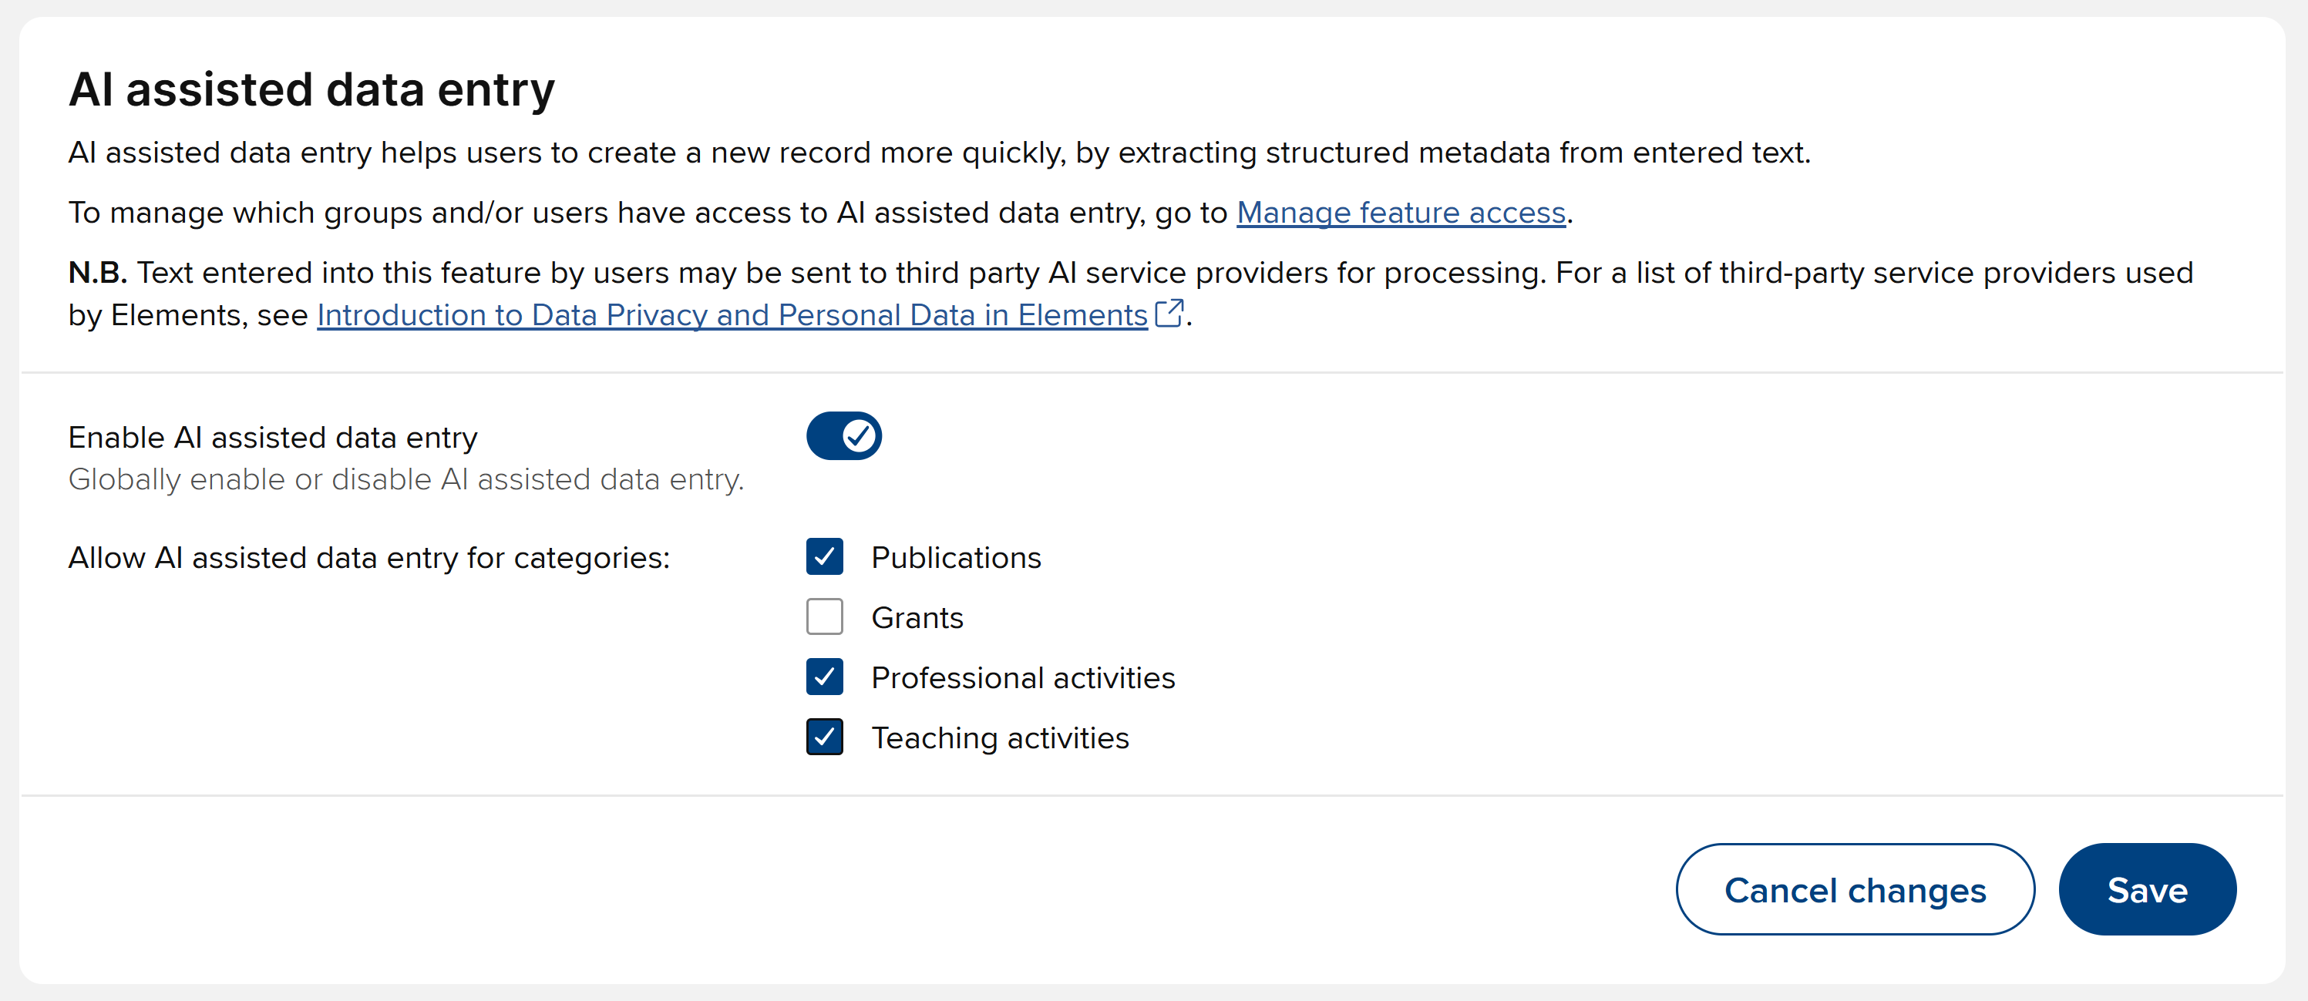Click the "AI assisted data entry" page heading
This screenshot has width=2308, height=1001.
click(311, 89)
